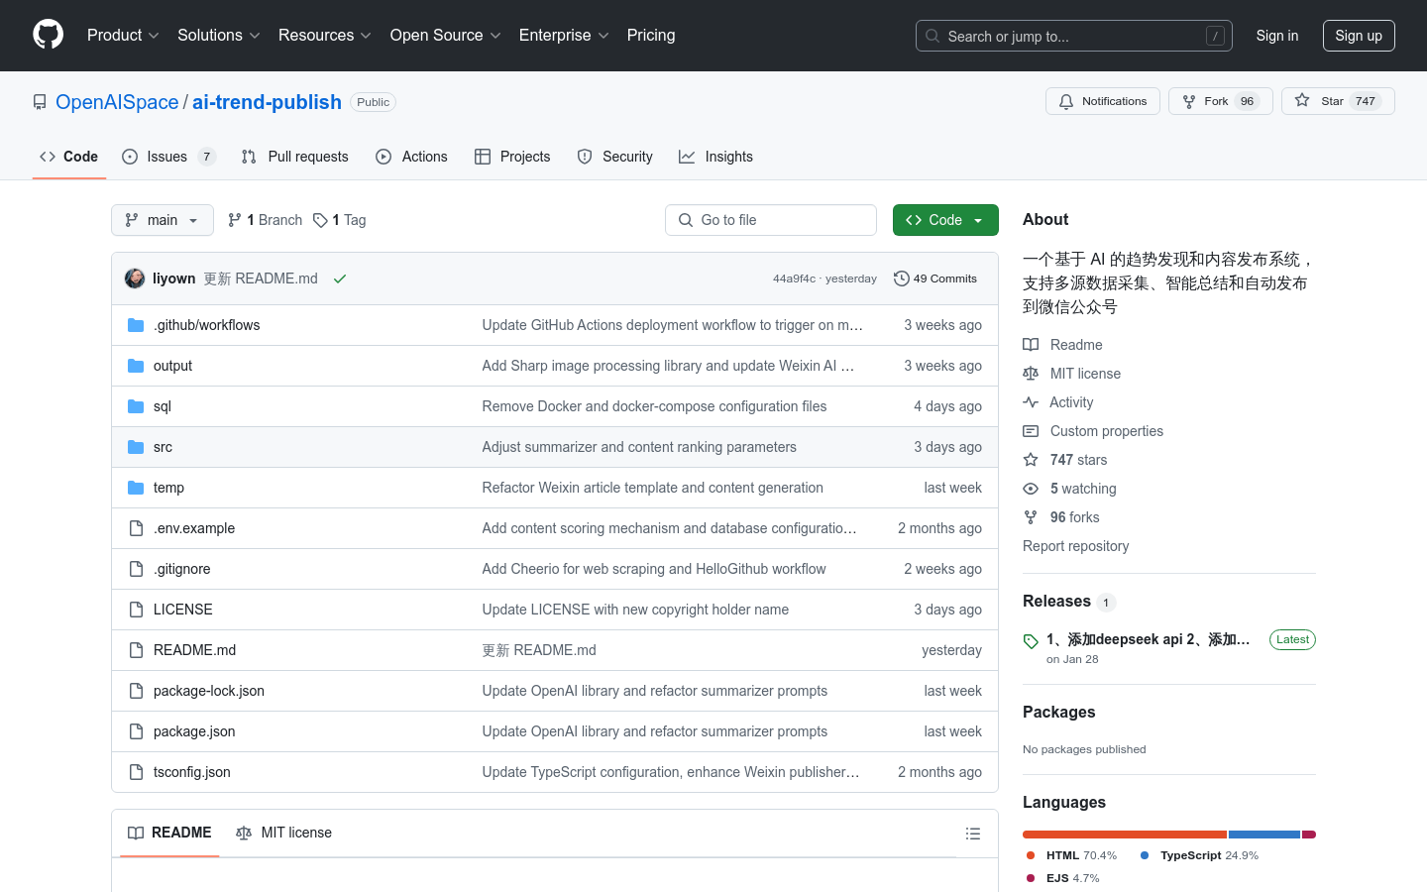Select the MIT license tab below files
Screen dimensions: 1427x892
(283, 833)
